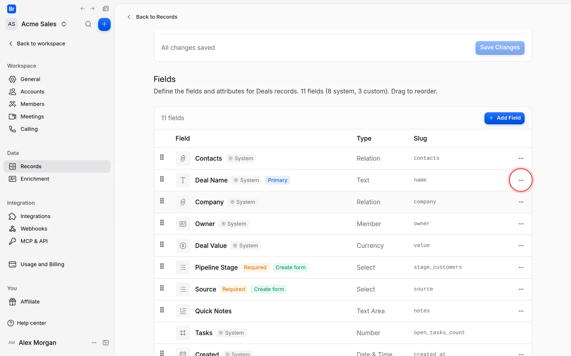The width and height of the screenshot is (571, 356).
Task: Navigate back with the left arrow icon
Action: coord(82,9)
